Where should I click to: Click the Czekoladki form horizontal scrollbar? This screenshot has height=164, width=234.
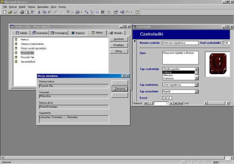coord(217,103)
